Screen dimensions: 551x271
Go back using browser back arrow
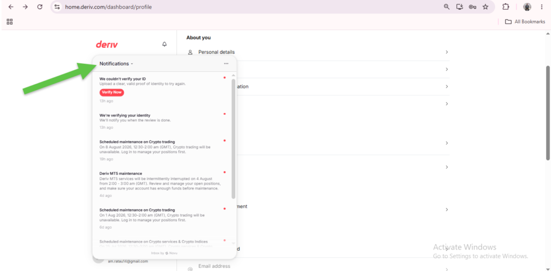tap(11, 6)
